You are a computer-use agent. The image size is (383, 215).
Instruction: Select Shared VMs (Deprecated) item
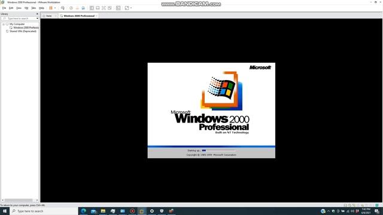pyautogui.click(x=23, y=31)
